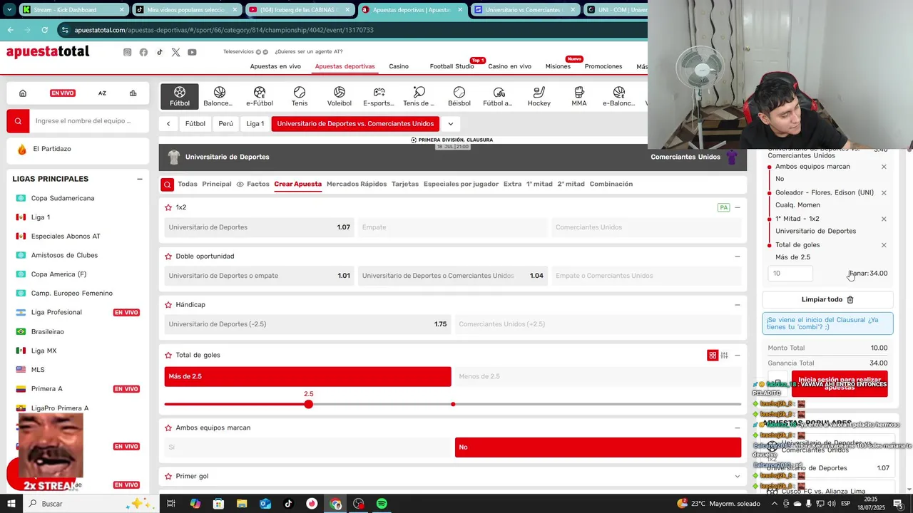Image resolution: width=913 pixels, height=513 pixels.
Task: Toggle favorite star for 1x2 market
Action: 168,207
